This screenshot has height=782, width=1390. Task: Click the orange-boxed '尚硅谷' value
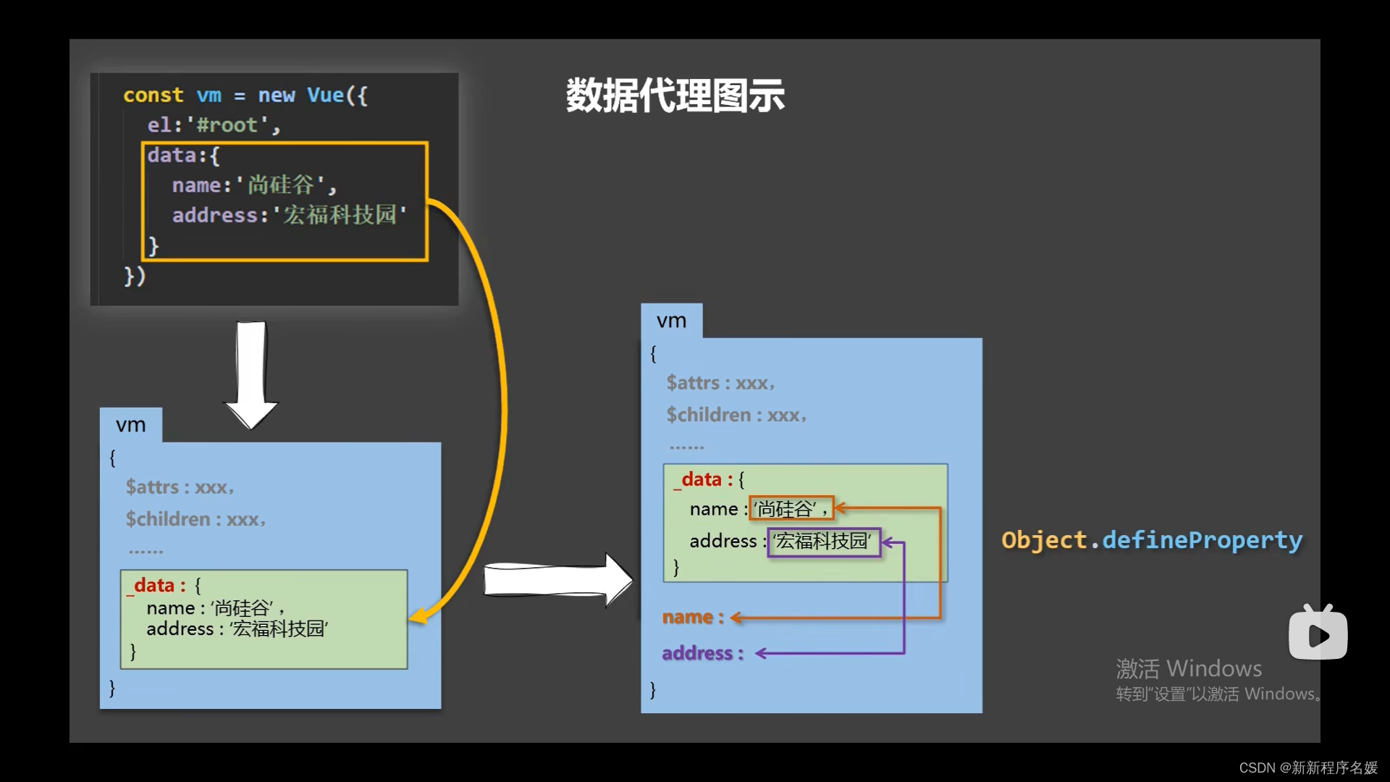click(791, 509)
